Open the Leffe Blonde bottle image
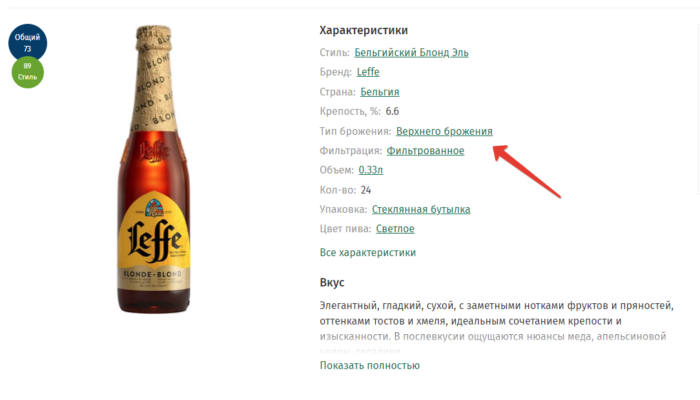Image resolution: width=700 pixels, height=400 pixels. 154,169
